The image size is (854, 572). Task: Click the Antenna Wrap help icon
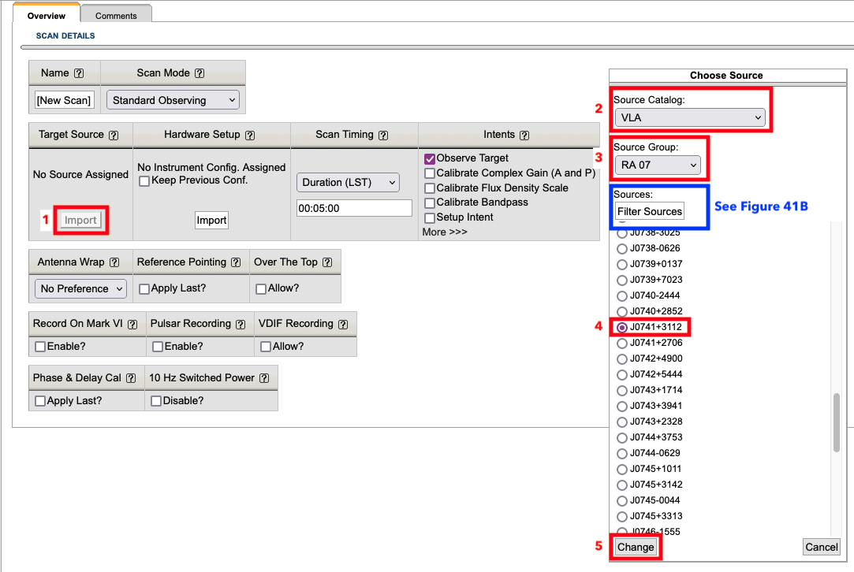(114, 262)
